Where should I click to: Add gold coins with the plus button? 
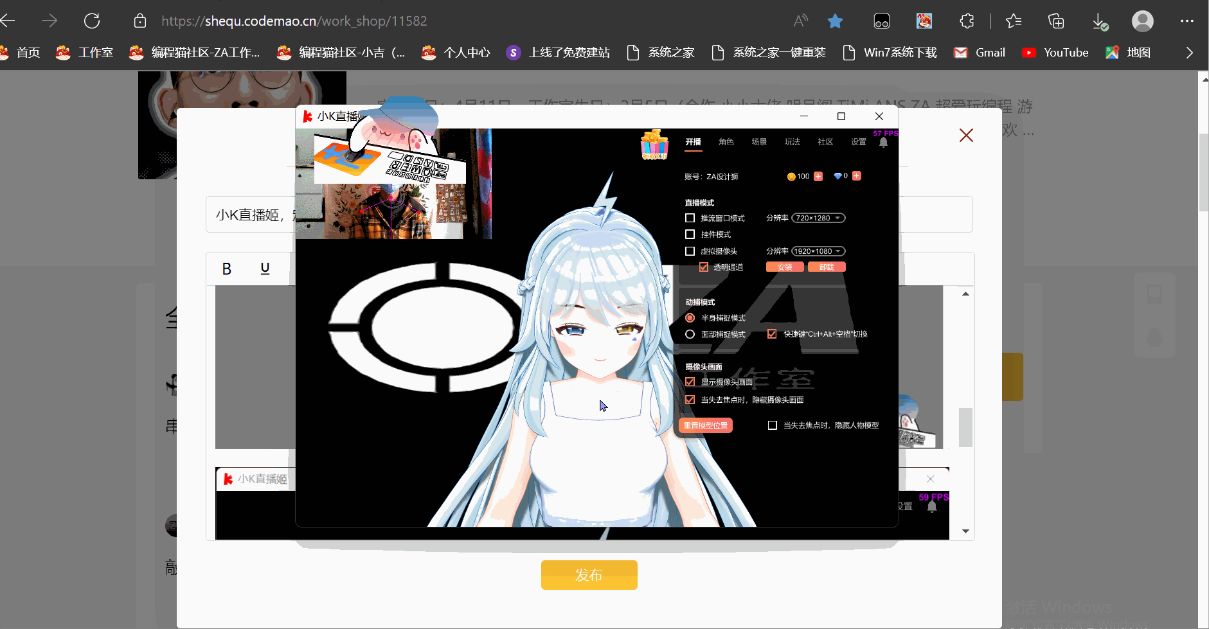pyautogui.click(x=818, y=176)
